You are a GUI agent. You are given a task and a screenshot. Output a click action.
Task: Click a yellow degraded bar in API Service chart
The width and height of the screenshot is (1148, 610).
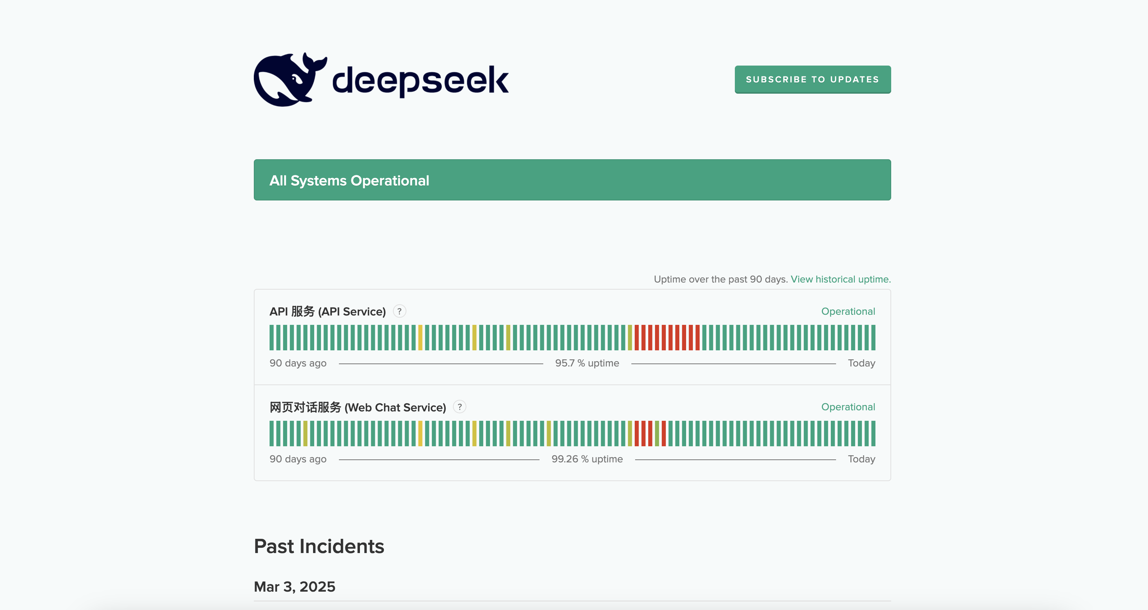pos(421,338)
